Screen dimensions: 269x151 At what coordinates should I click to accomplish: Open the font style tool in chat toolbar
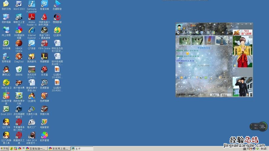[x=178, y=78]
